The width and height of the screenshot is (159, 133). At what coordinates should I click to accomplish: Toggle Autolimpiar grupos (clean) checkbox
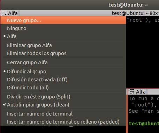(63, 105)
